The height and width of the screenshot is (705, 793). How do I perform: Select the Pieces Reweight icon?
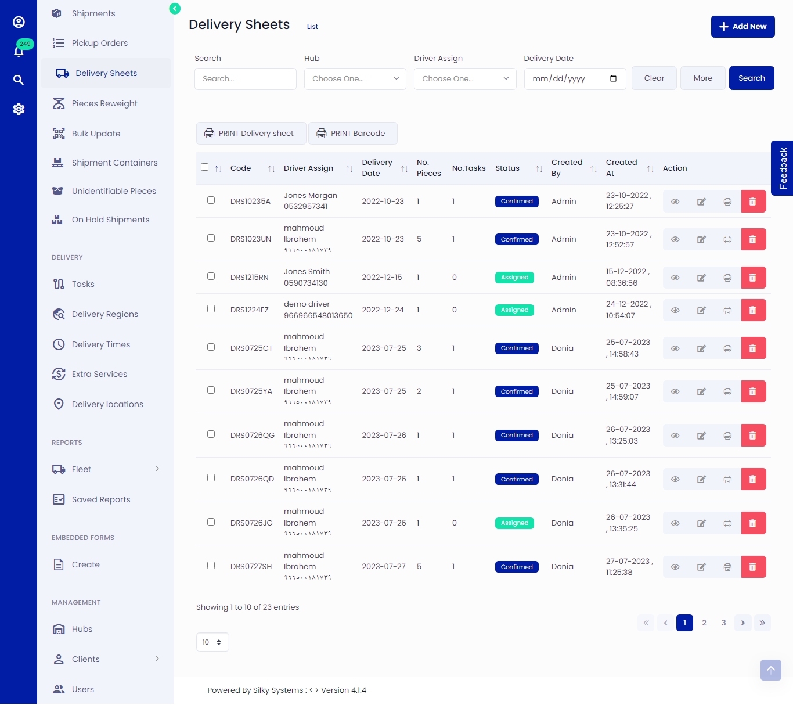click(x=59, y=103)
